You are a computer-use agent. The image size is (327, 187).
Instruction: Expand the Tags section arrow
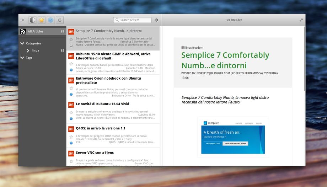(22, 58)
